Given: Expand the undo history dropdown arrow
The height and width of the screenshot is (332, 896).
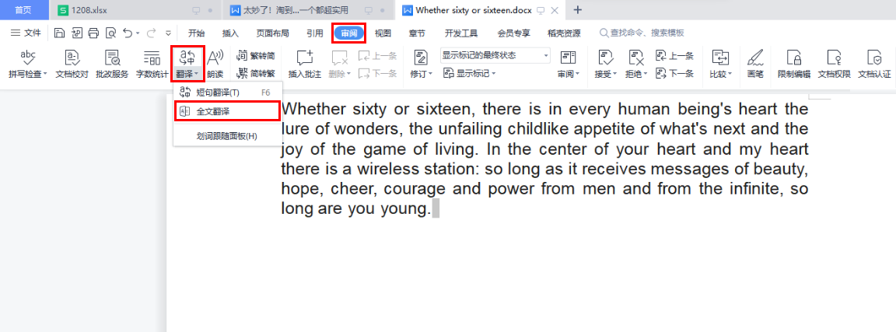Looking at the screenshot, I should tap(138, 33).
